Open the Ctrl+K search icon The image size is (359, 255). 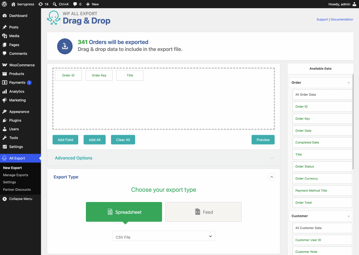coord(55,4)
